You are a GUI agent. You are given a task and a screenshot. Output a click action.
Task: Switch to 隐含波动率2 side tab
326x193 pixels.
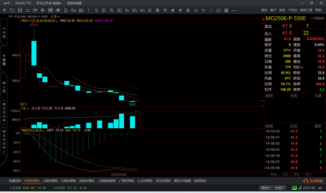(4, 141)
